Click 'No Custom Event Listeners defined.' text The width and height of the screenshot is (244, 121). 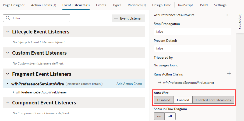coord(38,63)
